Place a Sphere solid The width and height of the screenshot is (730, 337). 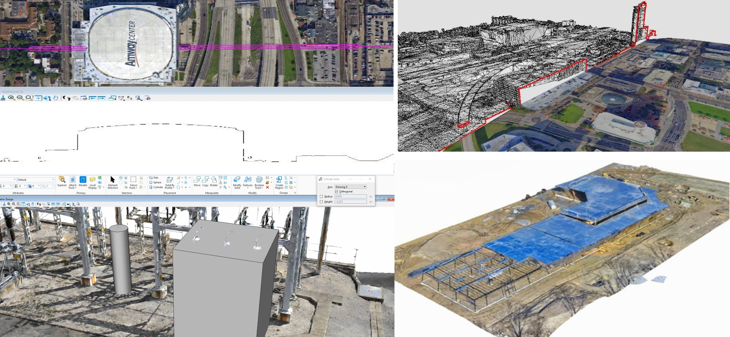pos(155,183)
